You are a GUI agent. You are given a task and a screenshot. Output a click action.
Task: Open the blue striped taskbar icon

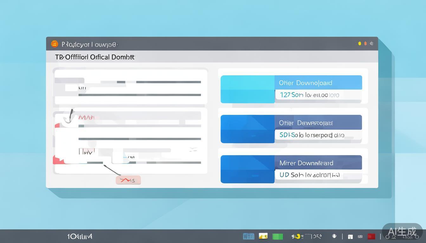(248, 236)
